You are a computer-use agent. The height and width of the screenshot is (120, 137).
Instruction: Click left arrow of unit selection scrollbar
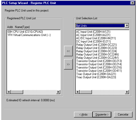pyautogui.click(x=77, y=92)
